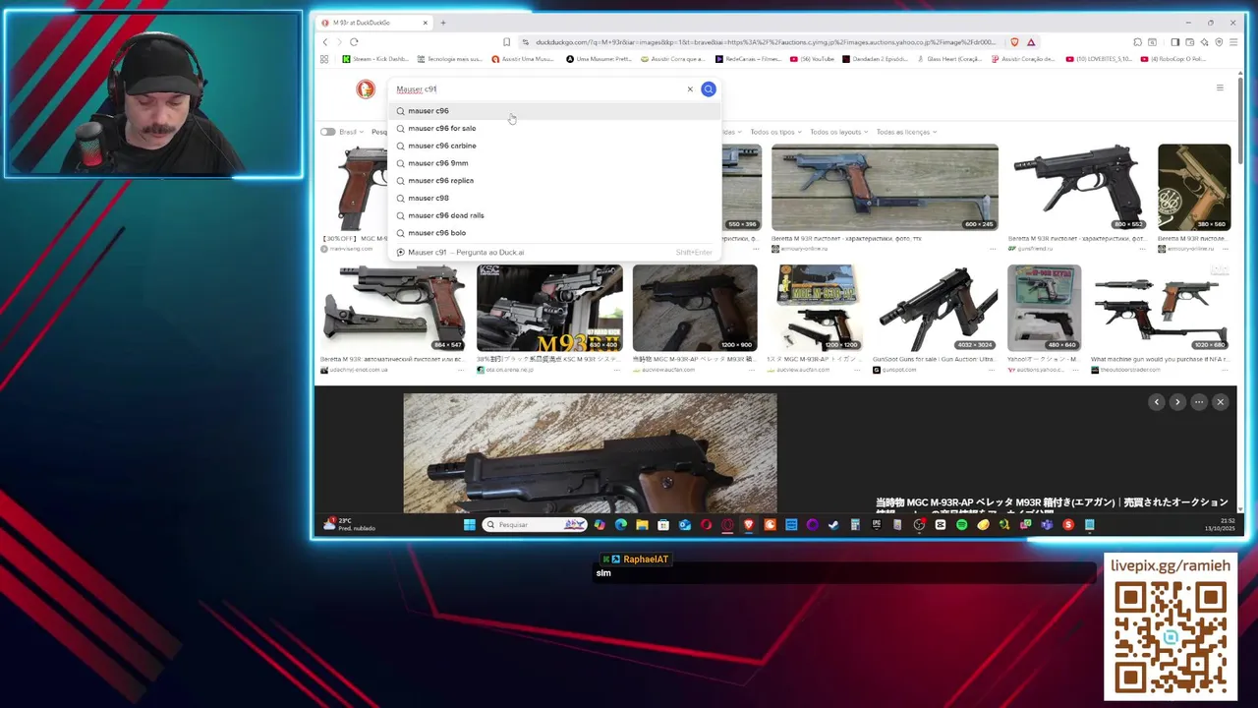Choose suggestion mauser c96 for sale

click(x=555, y=129)
